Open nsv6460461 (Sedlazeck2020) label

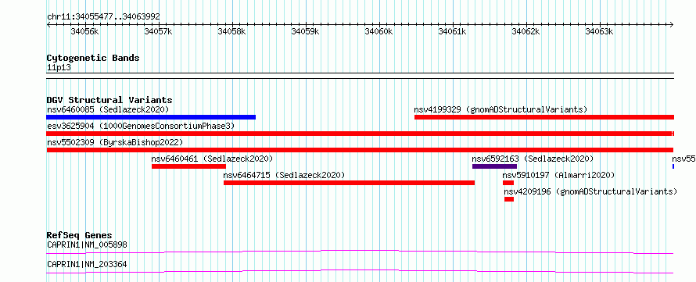(x=212, y=159)
